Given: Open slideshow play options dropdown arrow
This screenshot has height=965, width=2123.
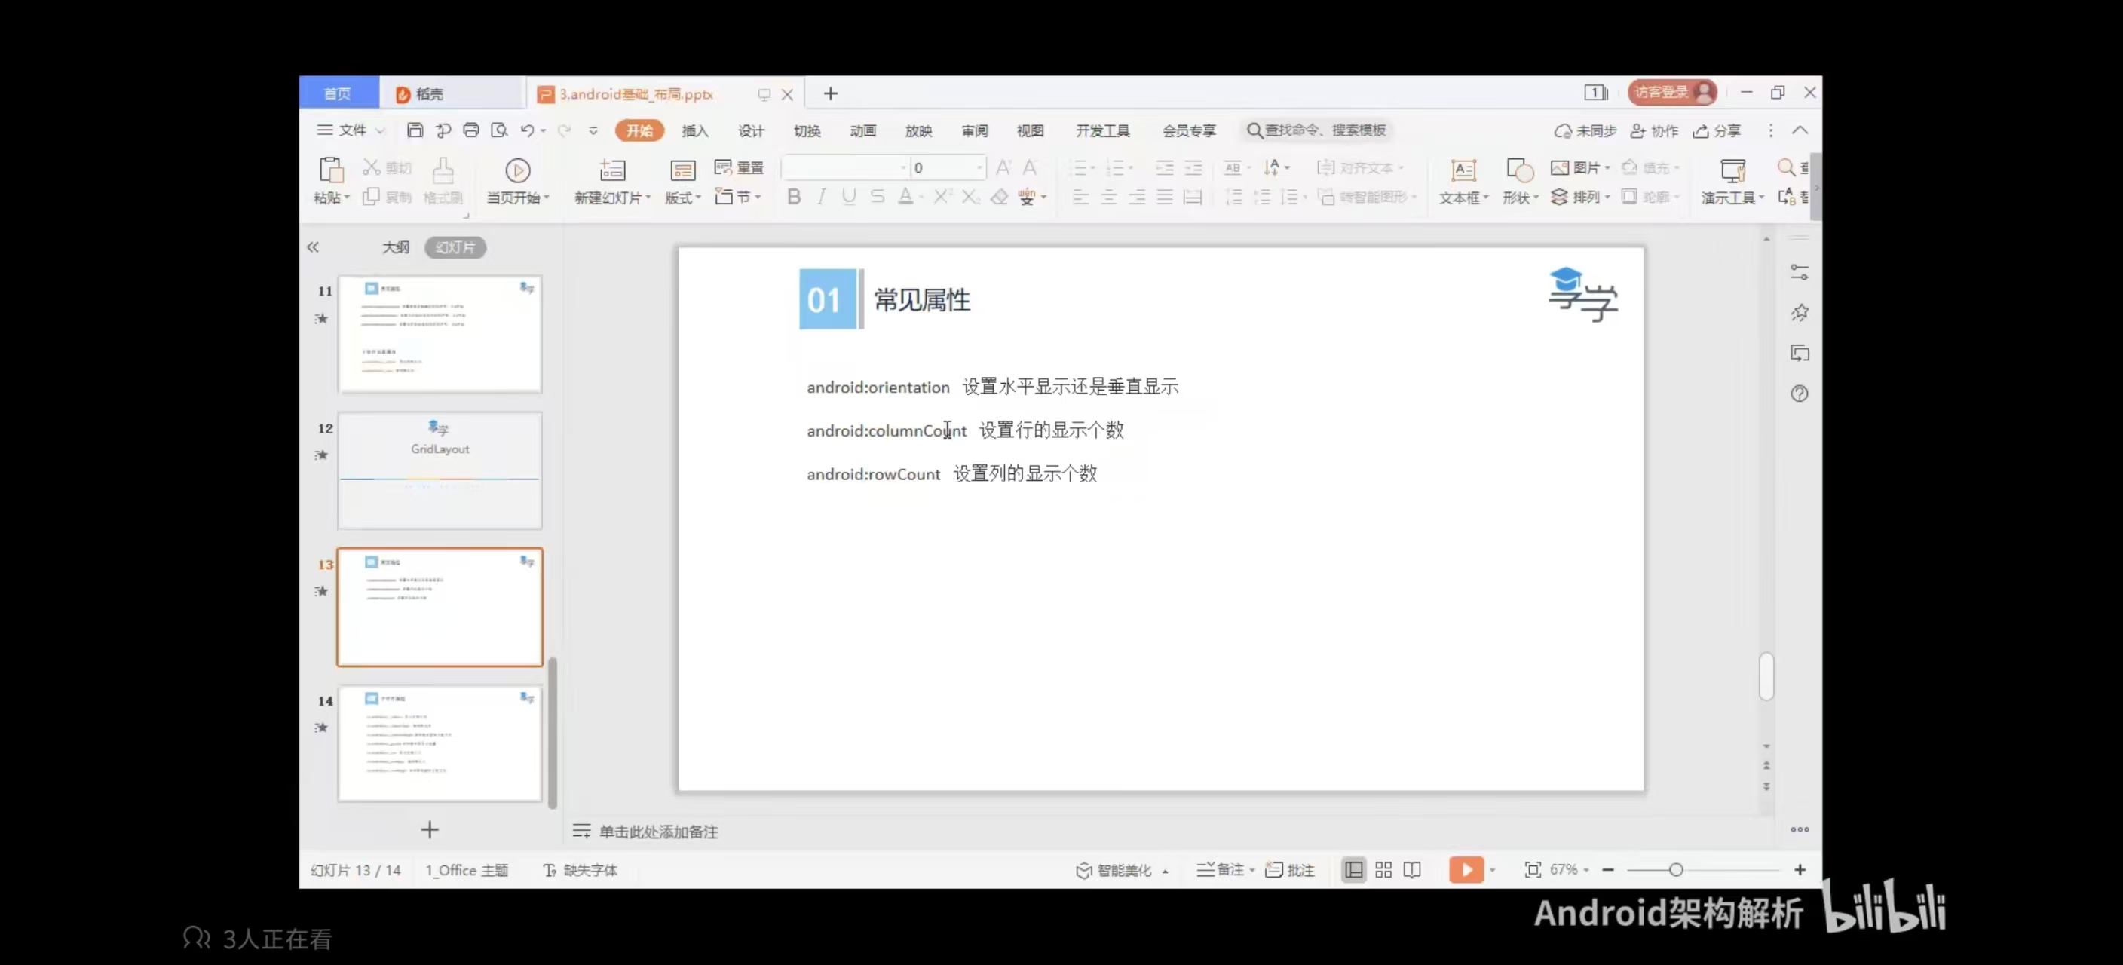Looking at the screenshot, I should tap(1493, 870).
